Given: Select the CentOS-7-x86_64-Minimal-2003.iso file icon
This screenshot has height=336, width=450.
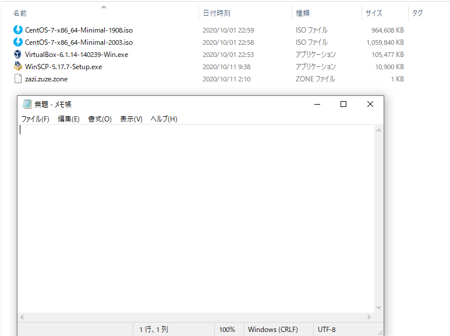Looking at the screenshot, I should click(18, 42).
